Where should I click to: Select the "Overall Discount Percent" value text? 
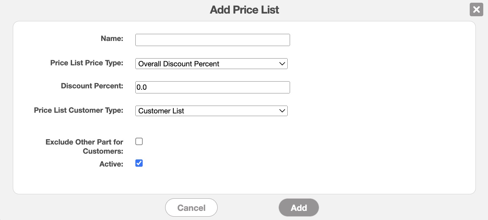pos(179,64)
